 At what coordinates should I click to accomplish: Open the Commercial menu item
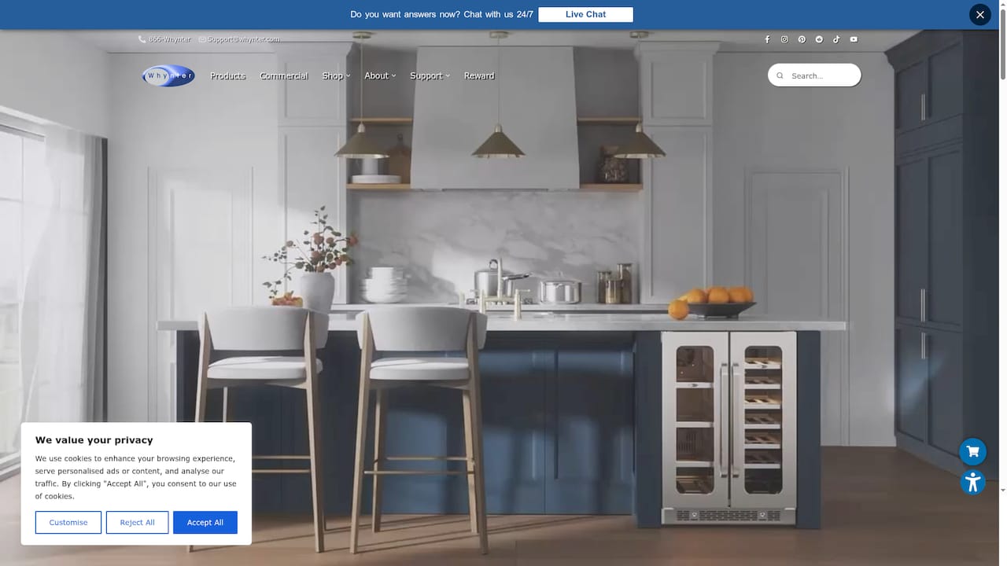[x=284, y=75]
